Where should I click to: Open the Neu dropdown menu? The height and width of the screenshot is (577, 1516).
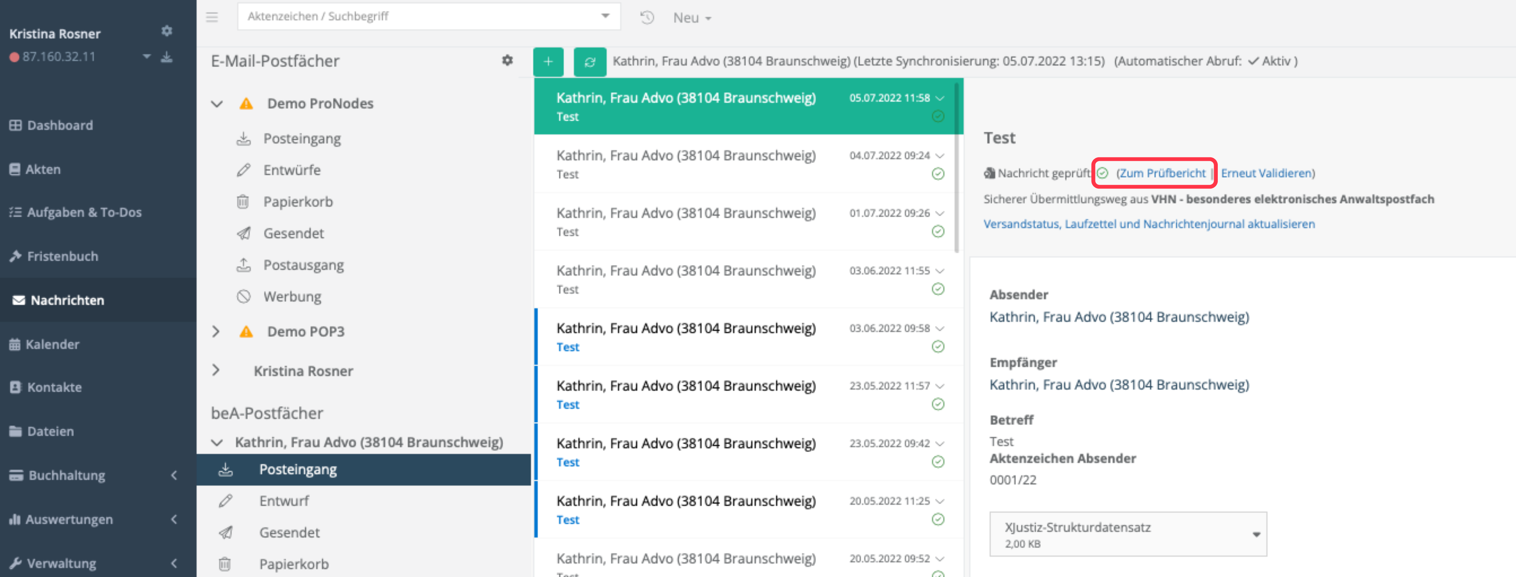[692, 18]
